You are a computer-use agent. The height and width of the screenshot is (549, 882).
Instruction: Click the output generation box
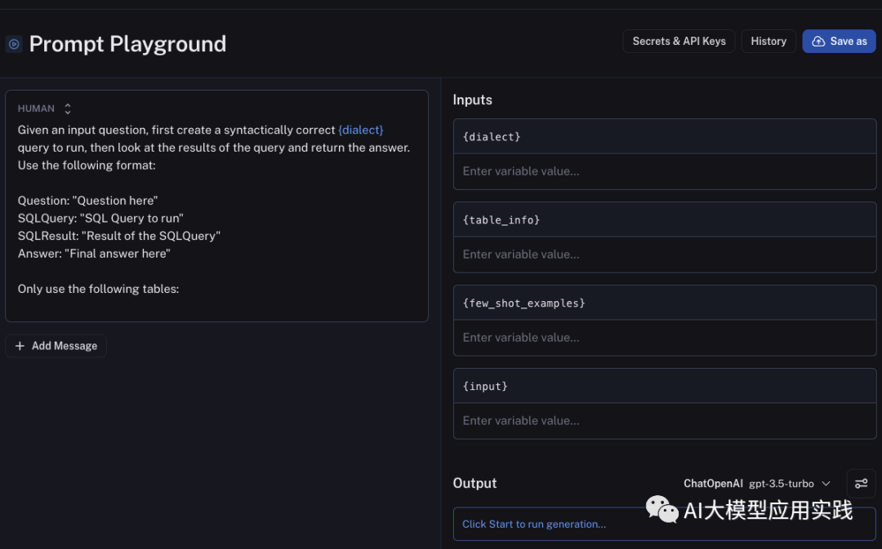tap(665, 524)
